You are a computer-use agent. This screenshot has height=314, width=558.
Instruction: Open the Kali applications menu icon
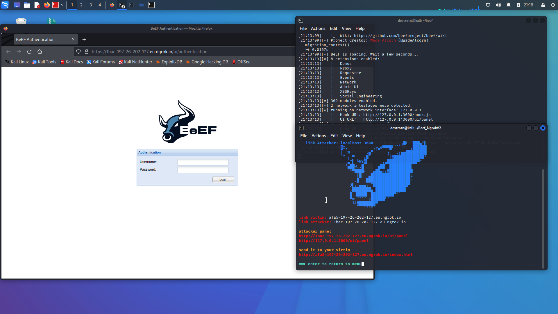click(x=5, y=5)
